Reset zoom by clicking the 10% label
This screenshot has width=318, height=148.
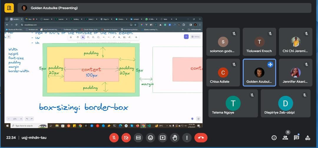(x=15, y=119)
